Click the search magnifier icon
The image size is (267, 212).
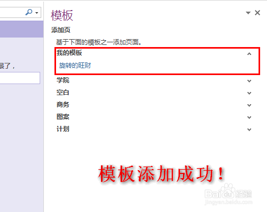pyautogui.click(x=29, y=12)
